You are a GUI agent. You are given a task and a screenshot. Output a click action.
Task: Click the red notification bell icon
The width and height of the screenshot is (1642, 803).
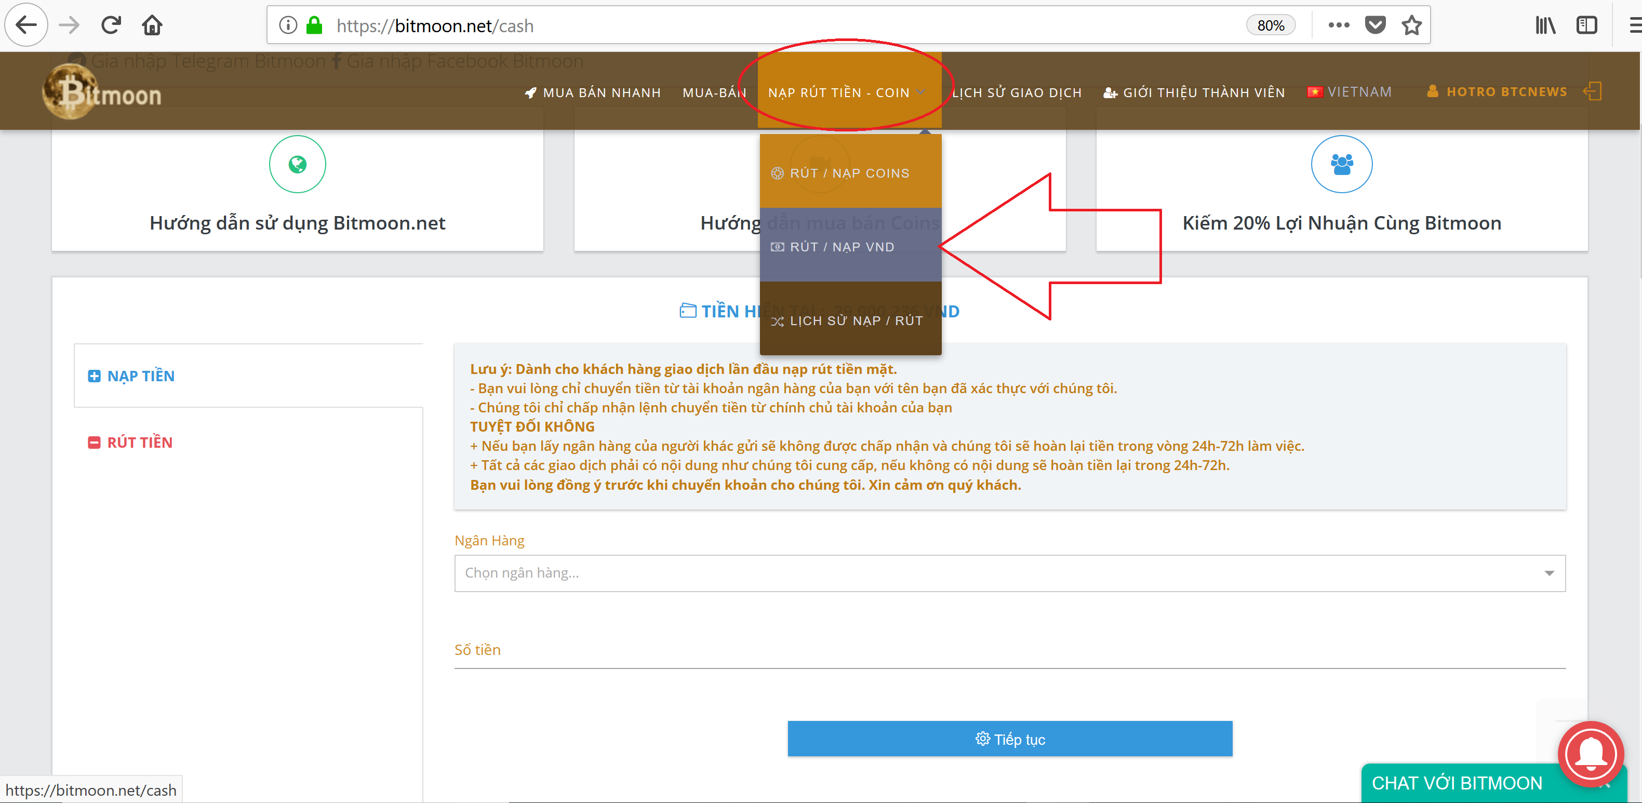click(x=1591, y=754)
